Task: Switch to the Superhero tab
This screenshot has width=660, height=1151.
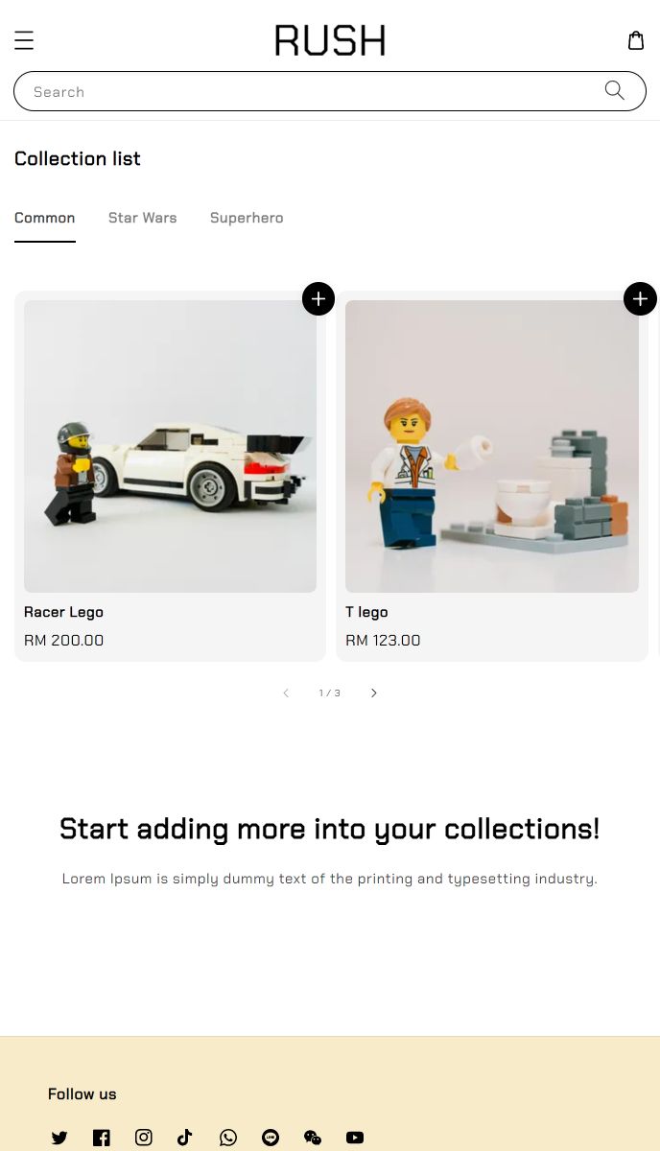Action: click(x=247, y=218)
